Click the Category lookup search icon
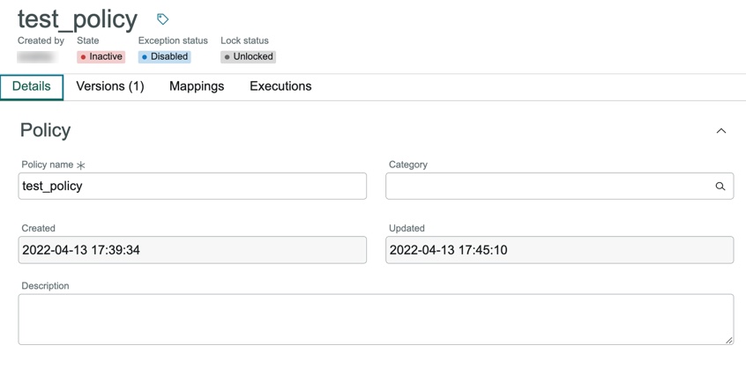This screenshot has width=746, height=375. [720, 187]
